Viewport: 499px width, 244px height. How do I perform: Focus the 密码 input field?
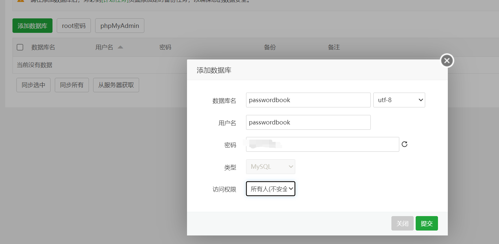[x=322, y=144]
